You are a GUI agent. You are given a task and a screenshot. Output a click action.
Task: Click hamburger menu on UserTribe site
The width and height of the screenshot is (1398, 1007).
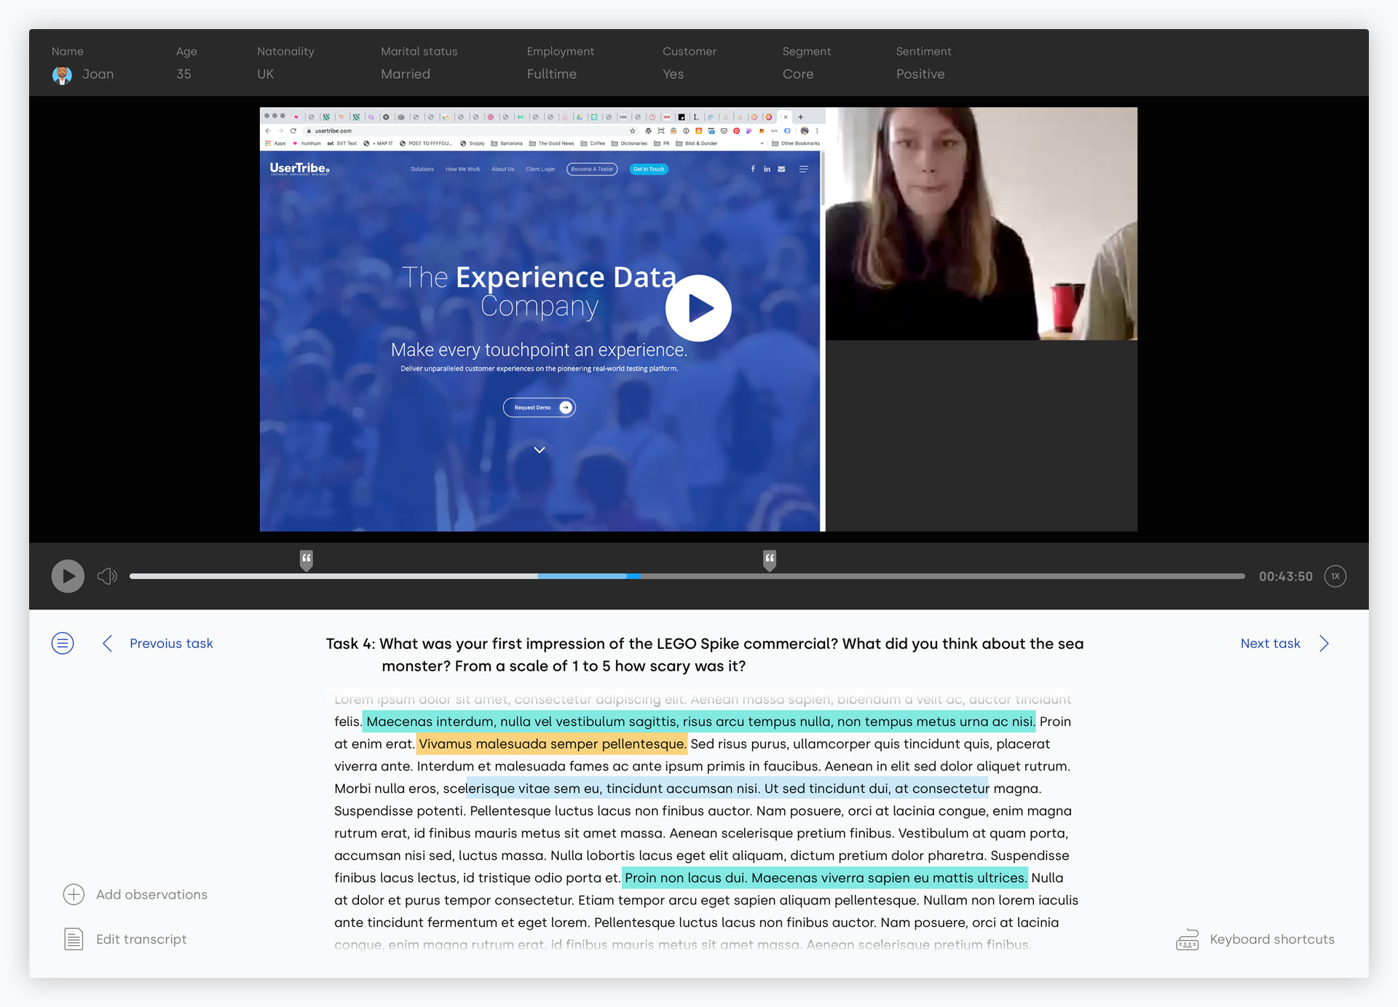[x=804, y=169]
